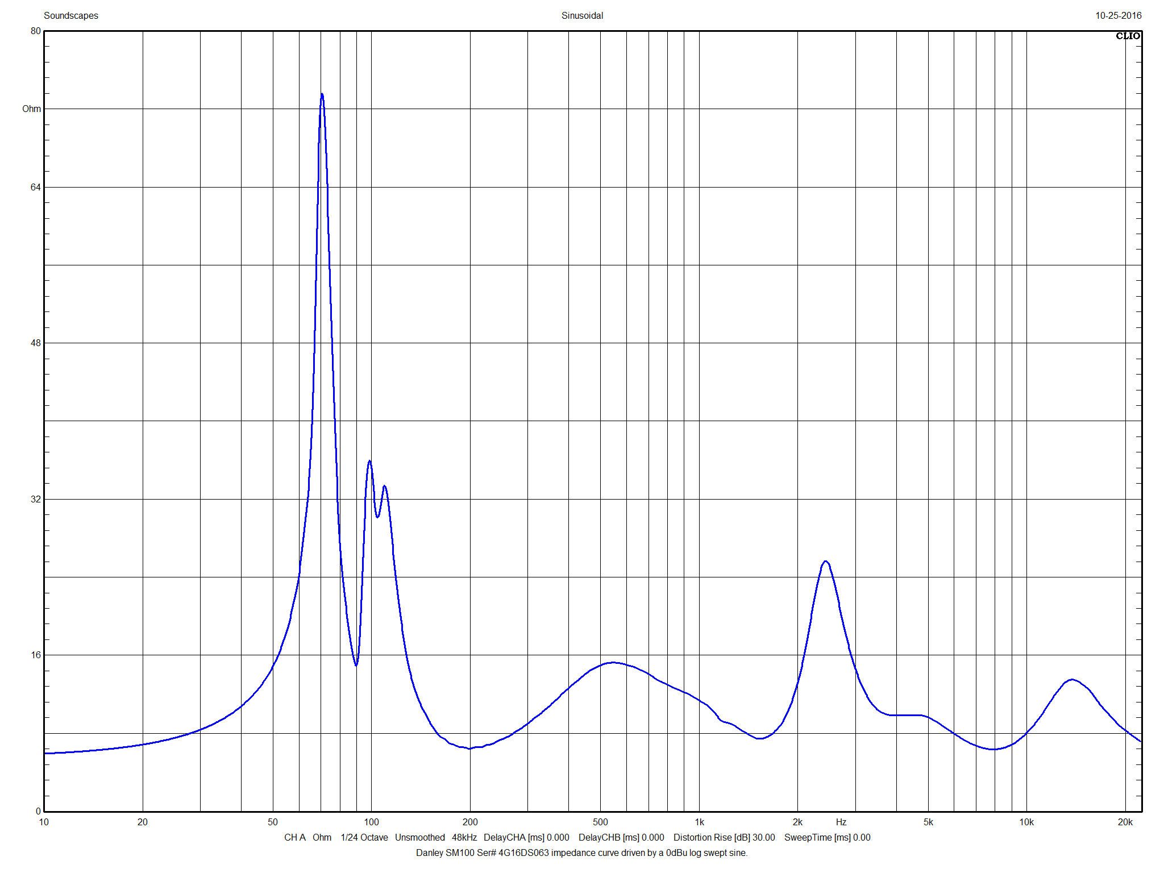1164x873 pixels.
Task: Click the curve dip near 90 Hz
Action: [x=356, y=664]
